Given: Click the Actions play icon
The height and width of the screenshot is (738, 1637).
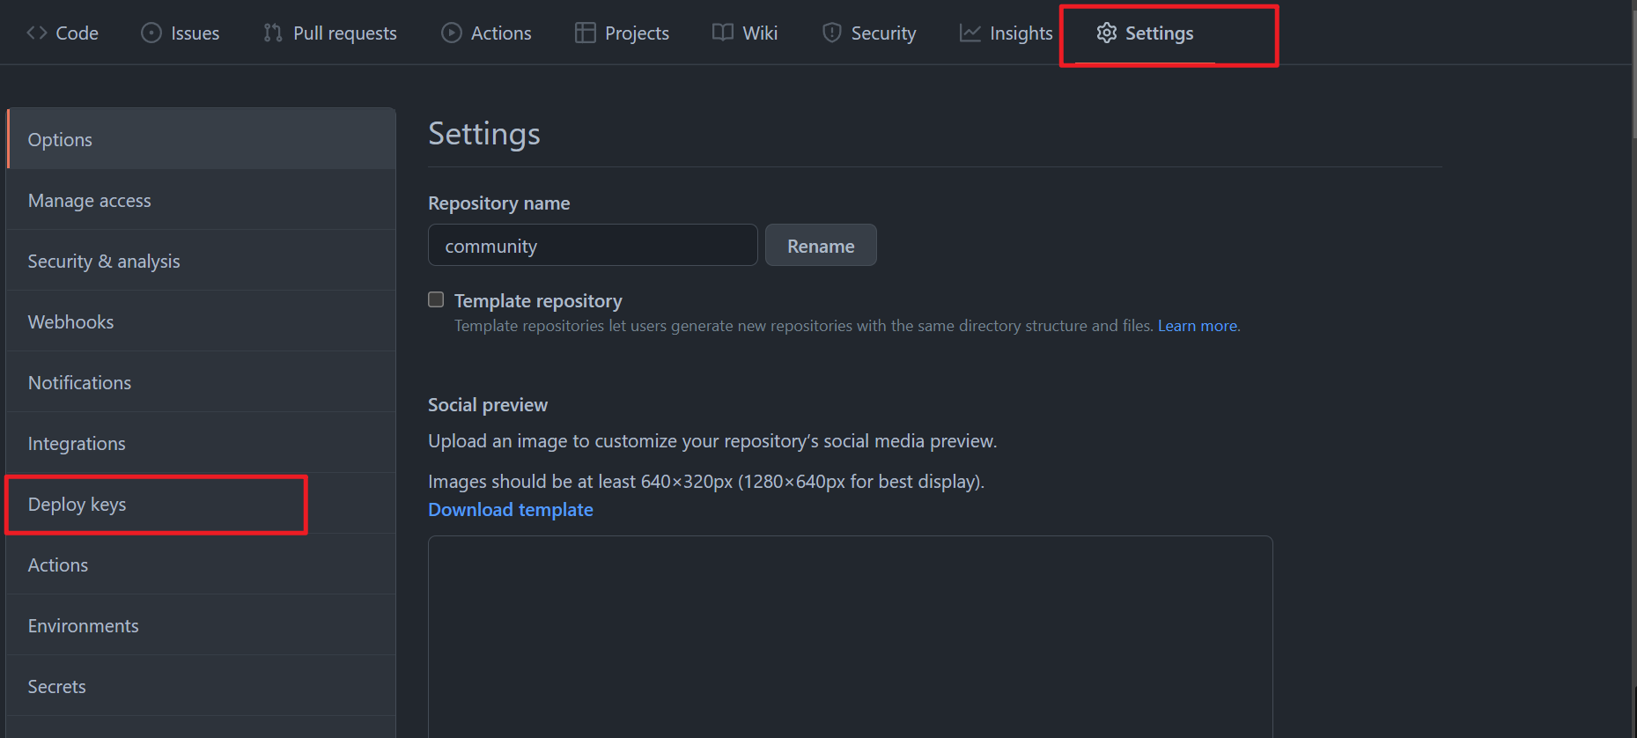Looking at the screenshot, I should point(452,33).
